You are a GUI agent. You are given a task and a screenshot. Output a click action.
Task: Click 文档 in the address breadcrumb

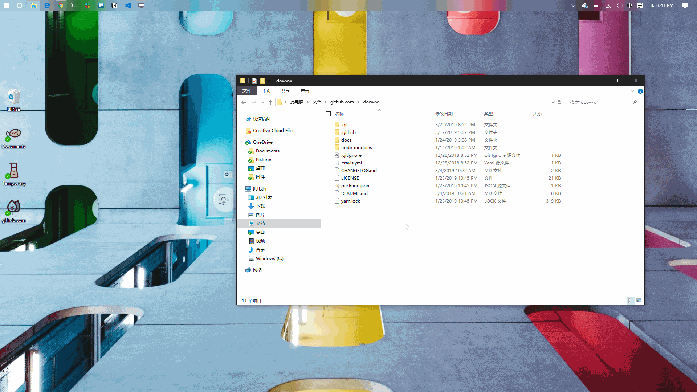(317, 102)
